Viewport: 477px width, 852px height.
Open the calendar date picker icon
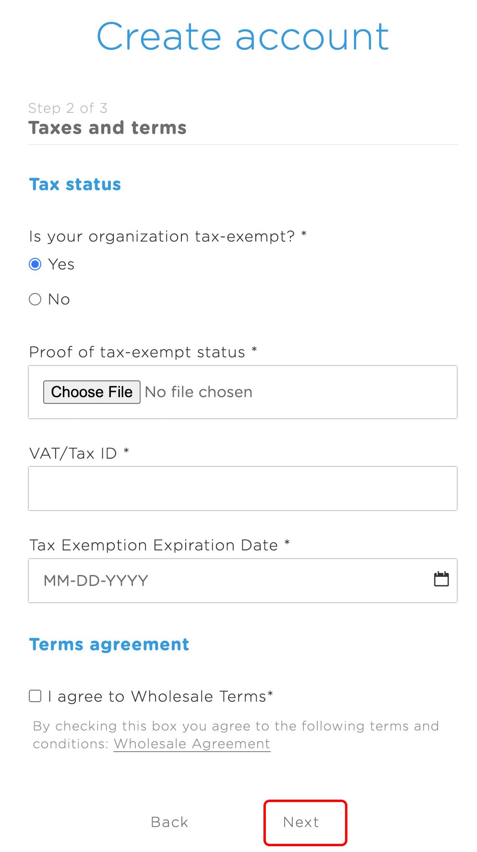441,579
